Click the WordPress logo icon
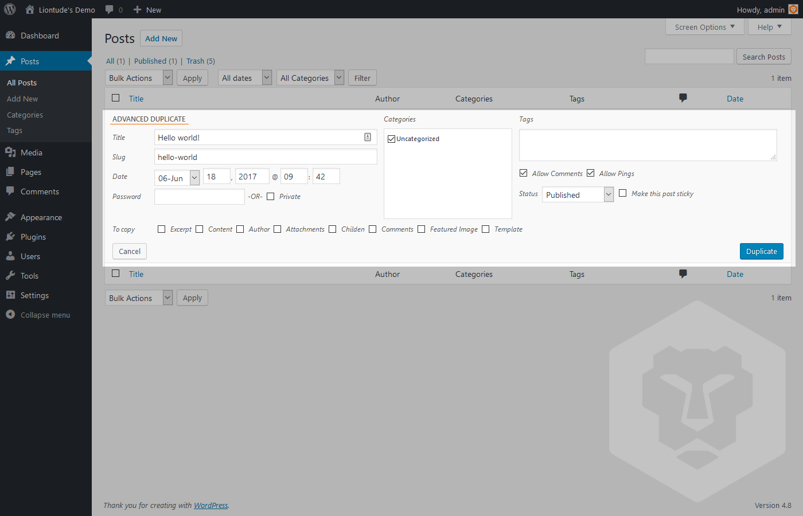The image size is (803, 516). tap(10, 9)
